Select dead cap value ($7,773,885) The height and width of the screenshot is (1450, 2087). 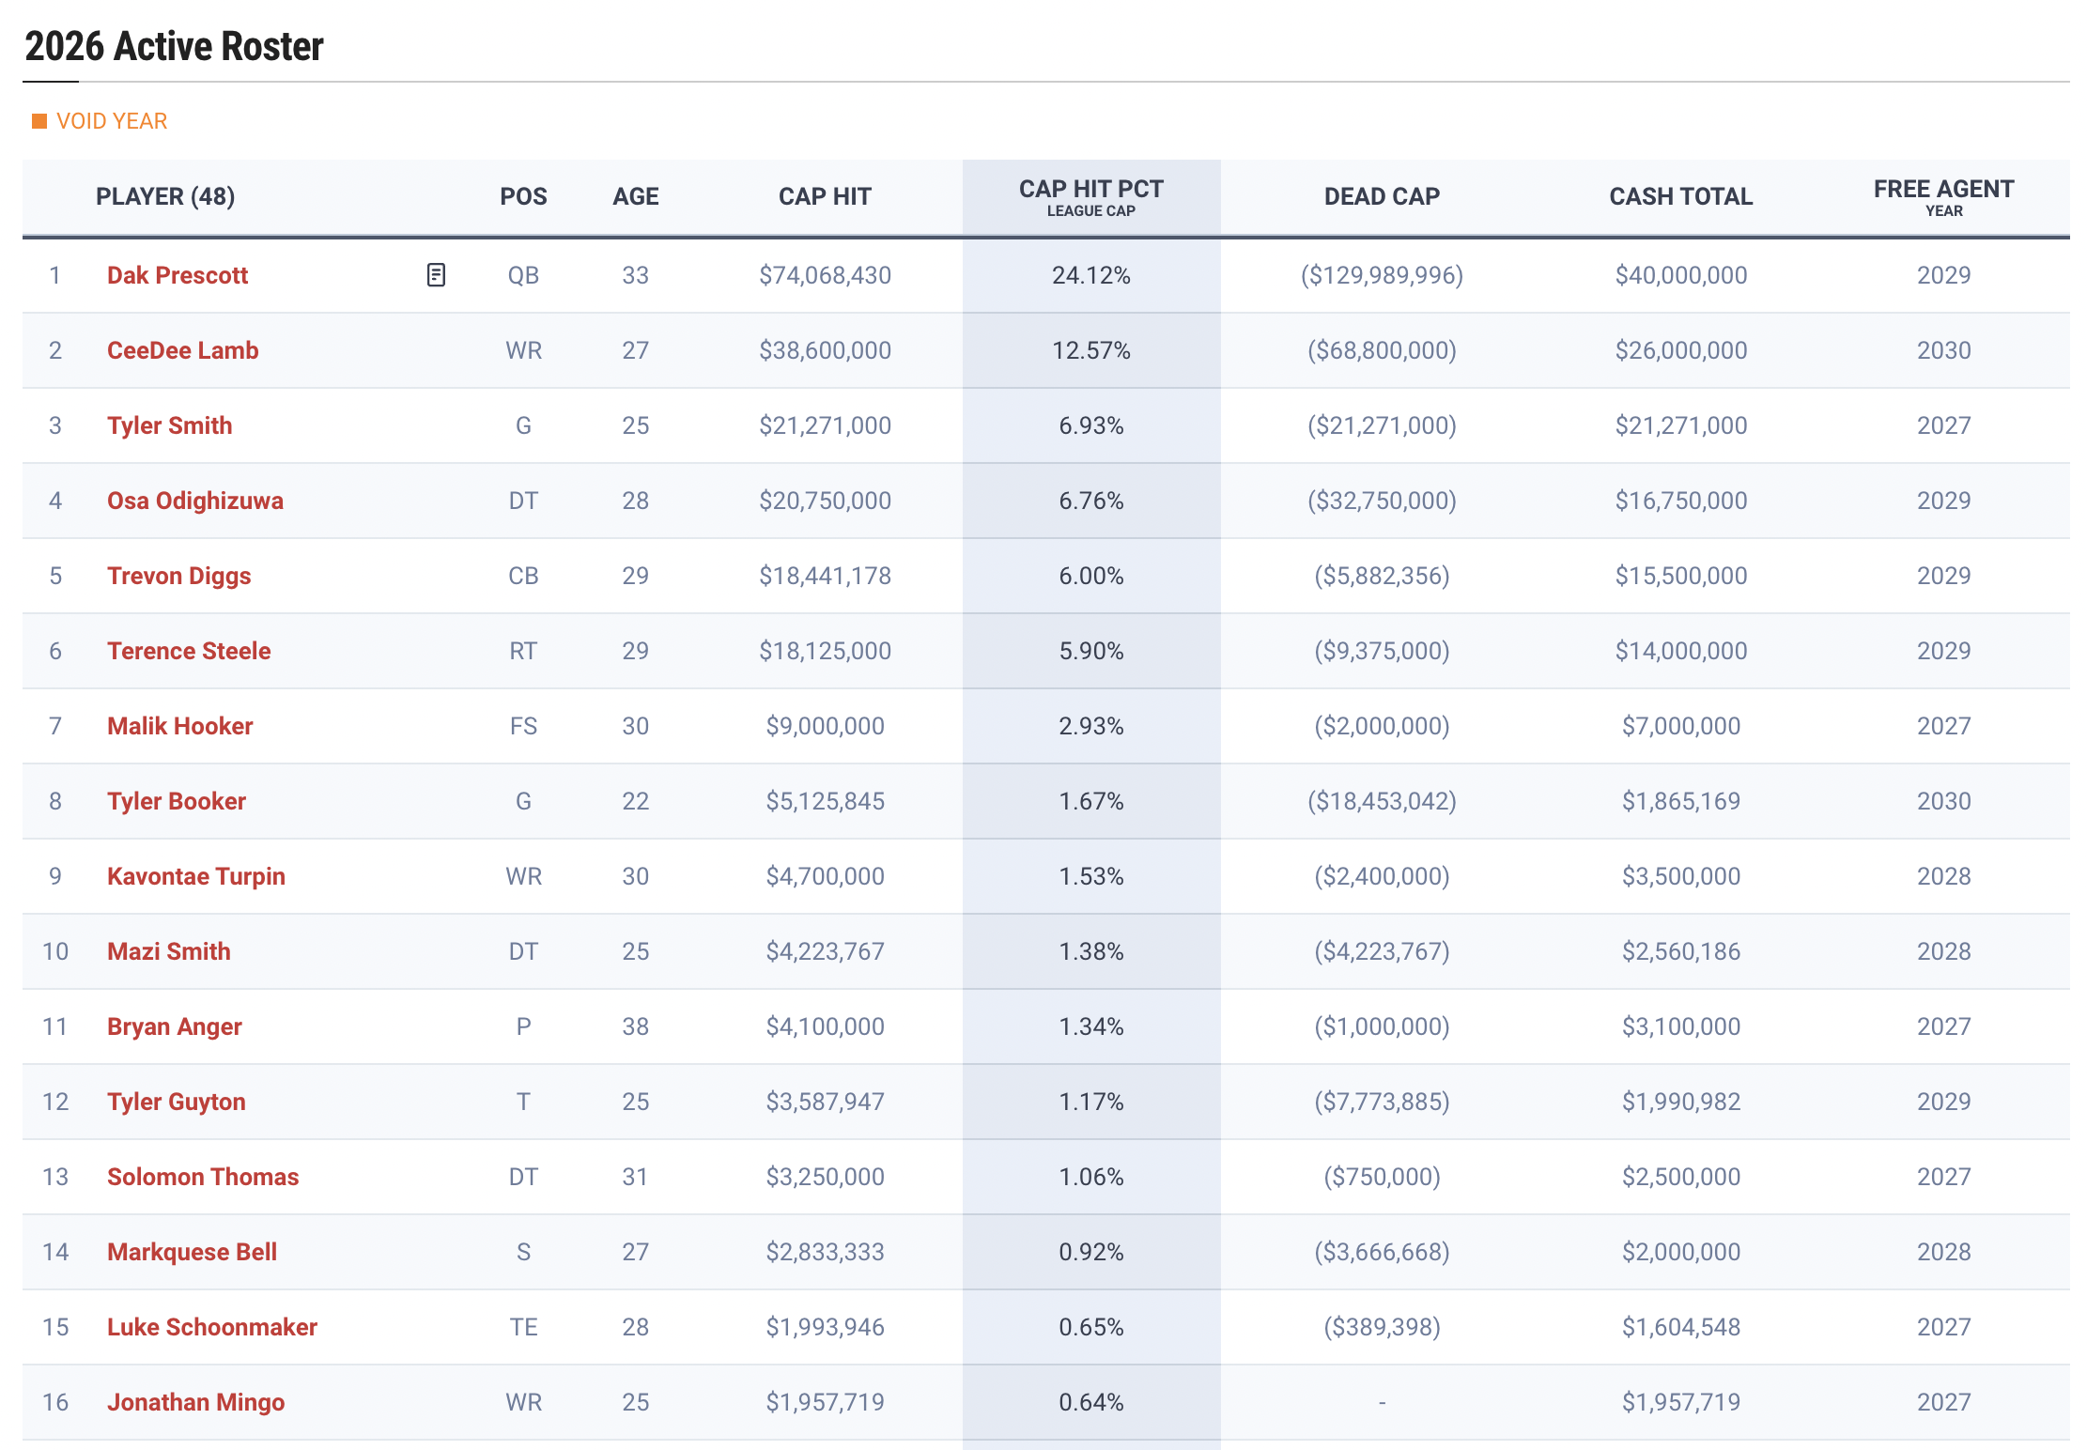click(x=1382, y=1102)
